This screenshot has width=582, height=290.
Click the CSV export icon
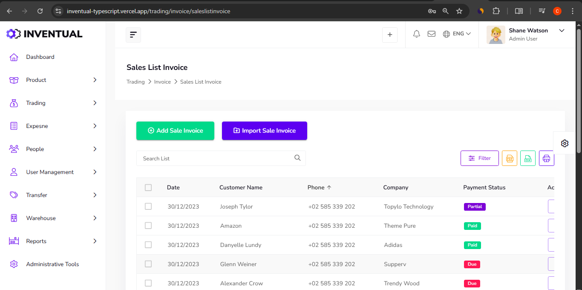(x=528, y=158)
